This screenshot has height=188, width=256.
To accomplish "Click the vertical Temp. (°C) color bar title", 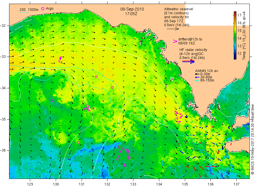I will [x=244, y=36].
